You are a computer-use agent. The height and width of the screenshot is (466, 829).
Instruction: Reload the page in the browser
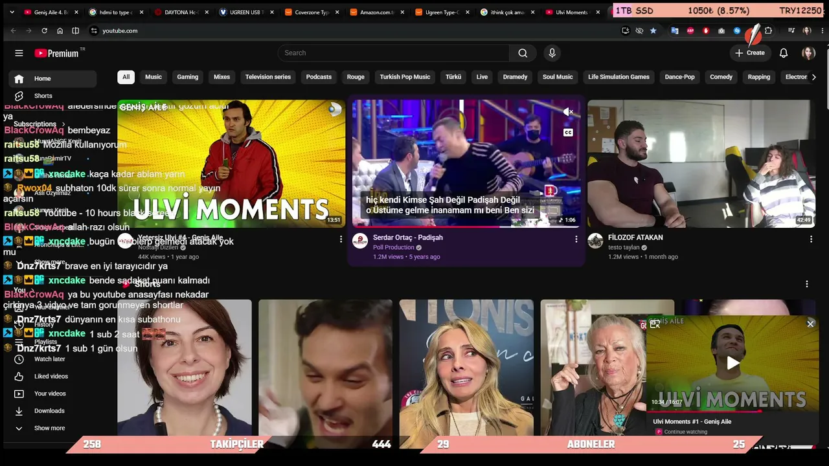click(x=44, y=30)
